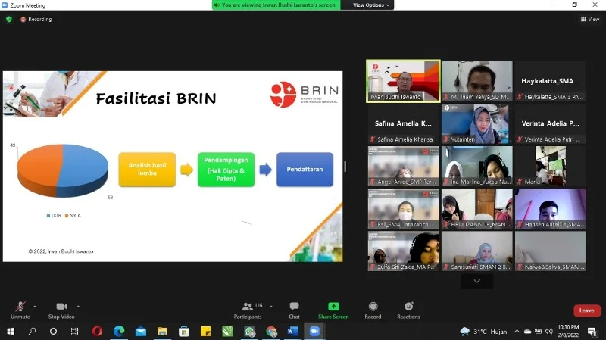Click the "Fasilitasi BRIN" slide title
The image size is (606, 340).
click(156, 98)
